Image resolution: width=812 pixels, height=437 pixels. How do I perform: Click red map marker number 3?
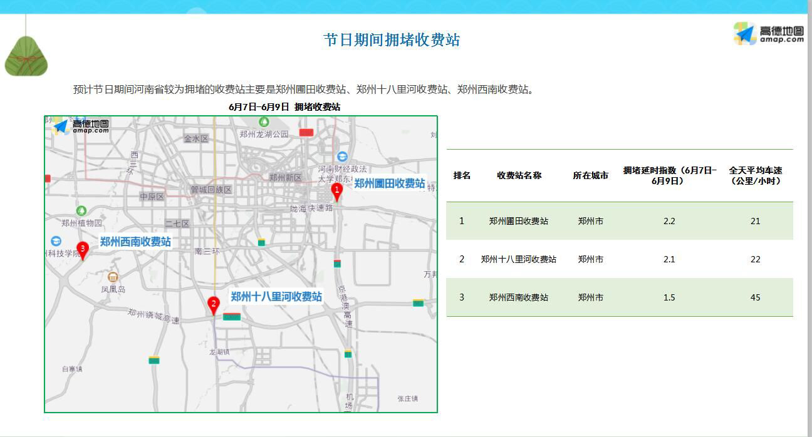pos(82,250)
